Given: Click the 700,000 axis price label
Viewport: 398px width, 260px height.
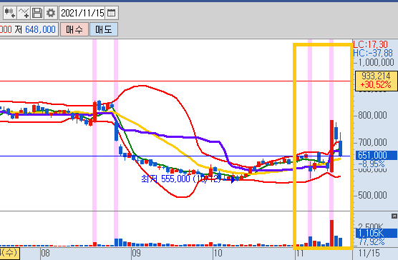Looking at the screenshot, I should tap(372, 142).
